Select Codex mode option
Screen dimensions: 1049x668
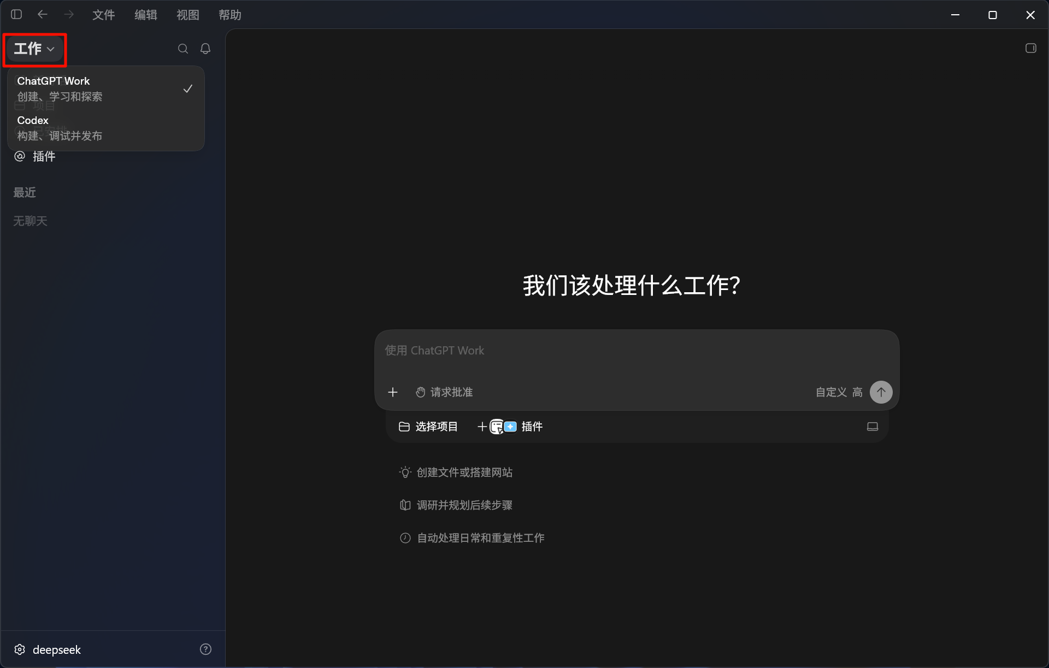(x=106, y=128)
